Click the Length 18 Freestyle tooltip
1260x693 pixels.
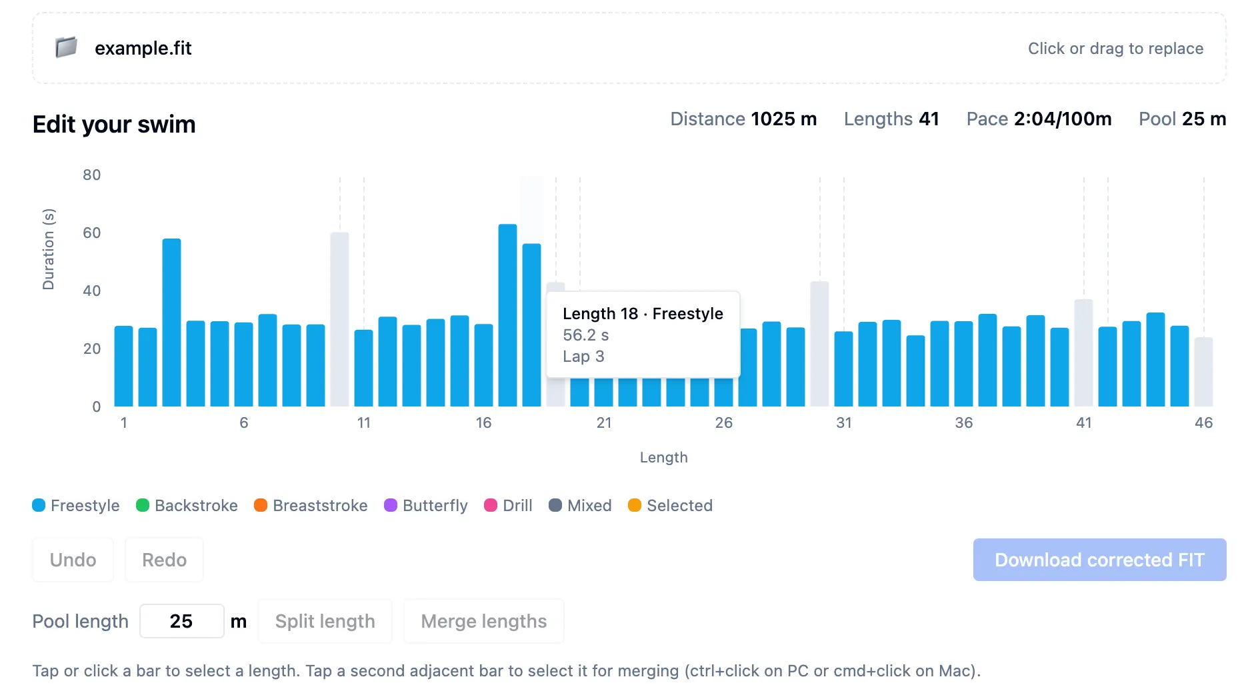click(642, 335)
